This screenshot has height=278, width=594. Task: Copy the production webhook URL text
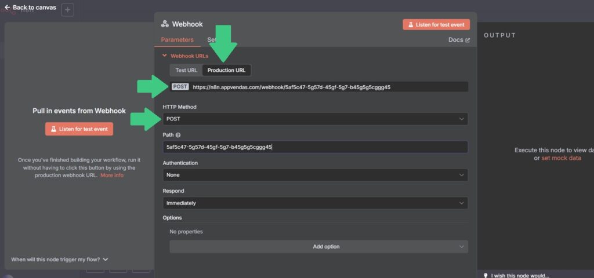coord(291,87)
